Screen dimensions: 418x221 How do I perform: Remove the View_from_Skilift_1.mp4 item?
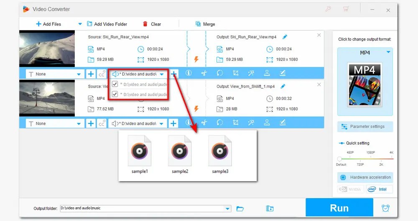319,85
